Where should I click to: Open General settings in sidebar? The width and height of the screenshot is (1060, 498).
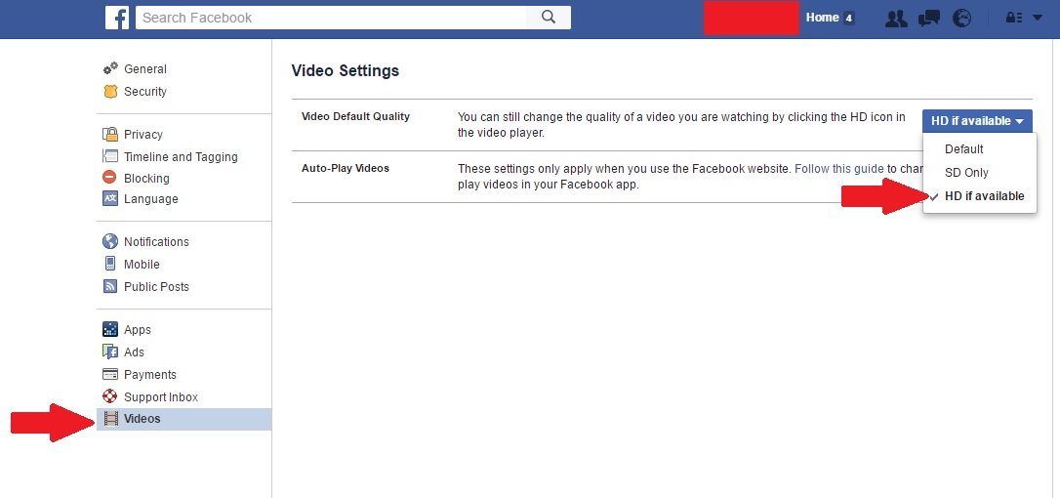pyautogui.click(x=144, y=69)
